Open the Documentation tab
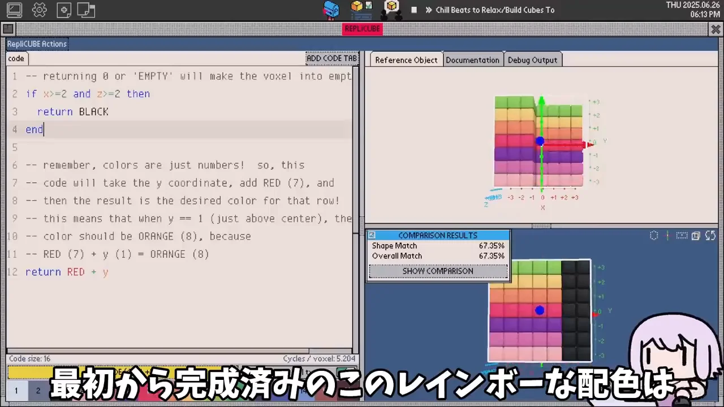This screenshot has width=724, height=407. click(472, 60)
